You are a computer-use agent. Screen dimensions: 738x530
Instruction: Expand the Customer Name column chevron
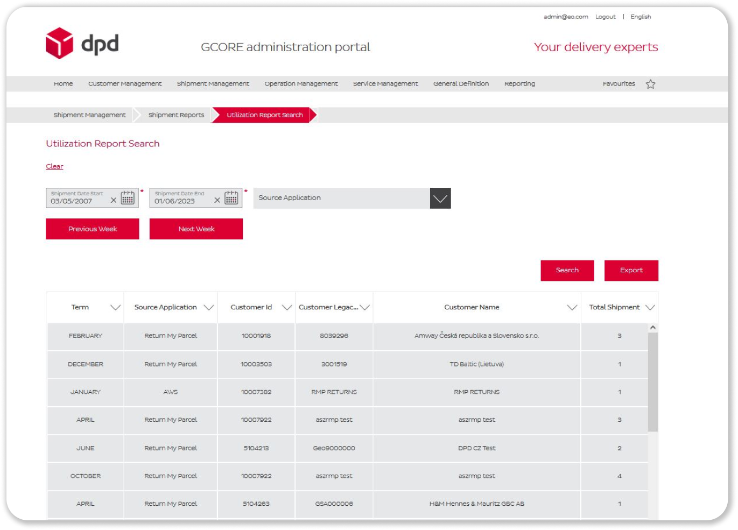pyautogui.click(x=571, y=307)
